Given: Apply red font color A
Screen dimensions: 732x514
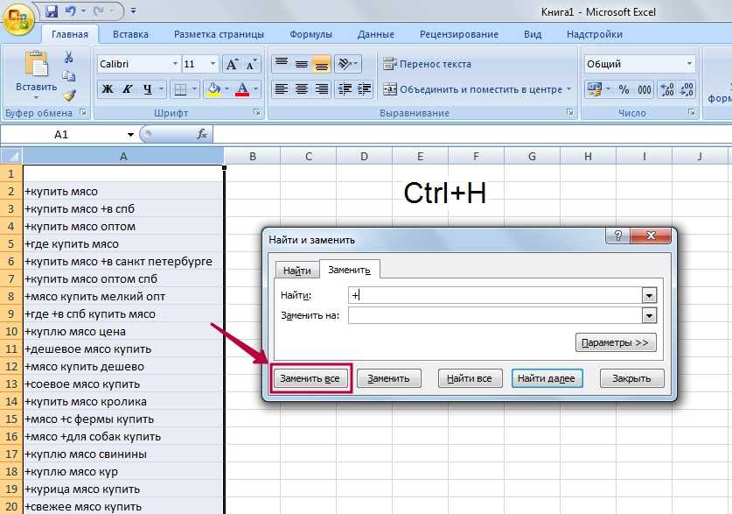Looking at the screenshot, I should (x=242, y=88).
